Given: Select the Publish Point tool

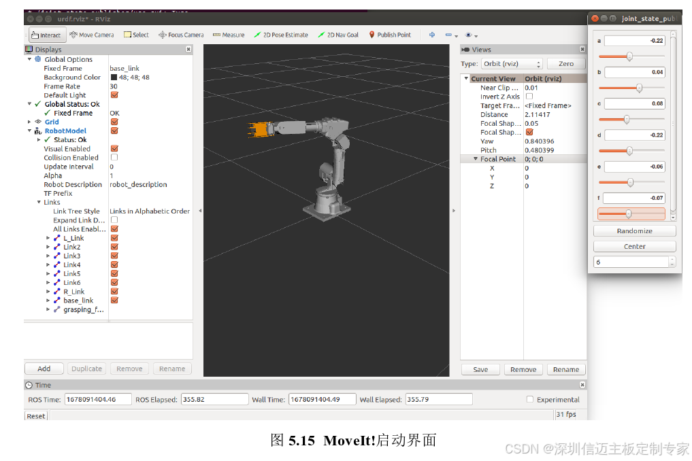Looking at the screenshot, I should tap(390, 35).
